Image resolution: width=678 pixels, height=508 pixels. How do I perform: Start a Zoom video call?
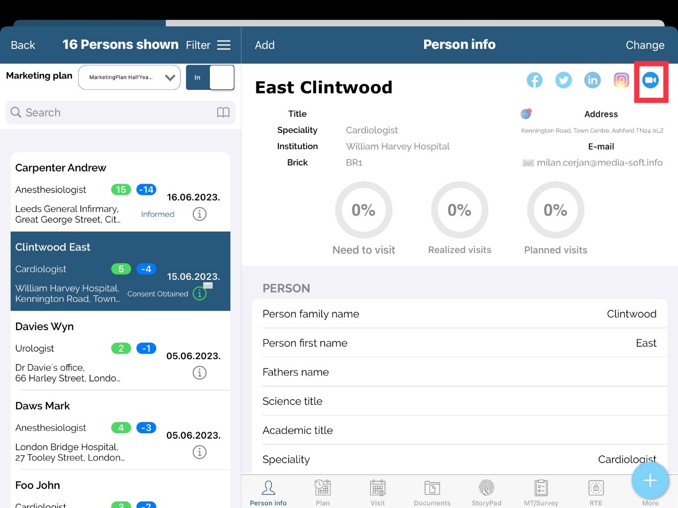[651, 81]
